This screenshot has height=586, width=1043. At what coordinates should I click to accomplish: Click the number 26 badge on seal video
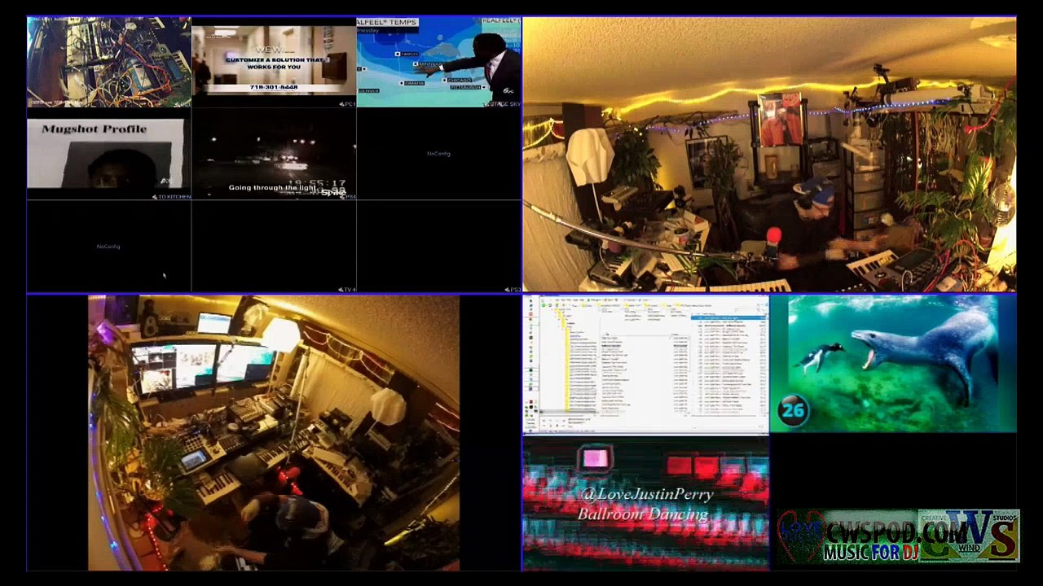coord(793,410)
